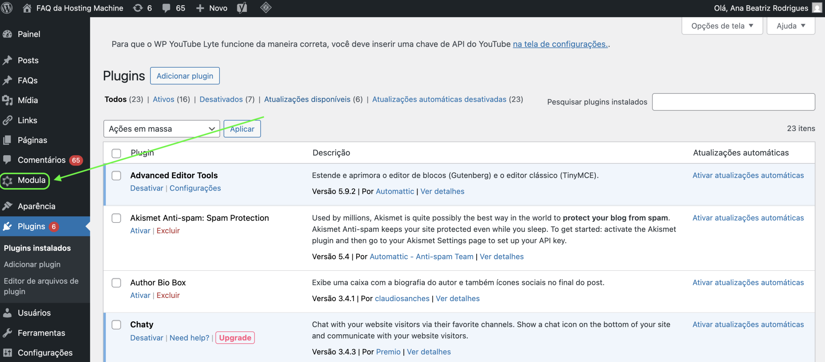Click the Usuários person icon
Screen dimensions: 825x362
click(7, 313)
